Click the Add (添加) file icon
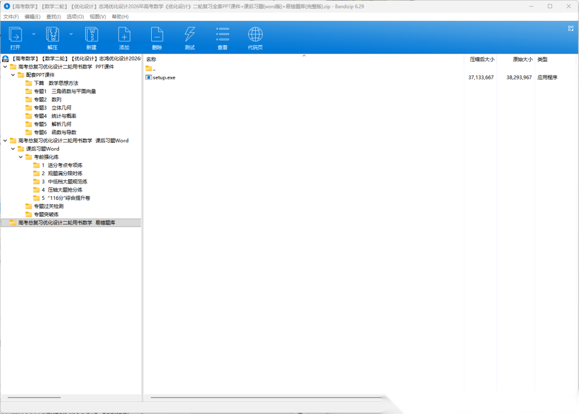The height and width of the screenshot is (414, 579). pyautogui.click(x=124, y=35)
